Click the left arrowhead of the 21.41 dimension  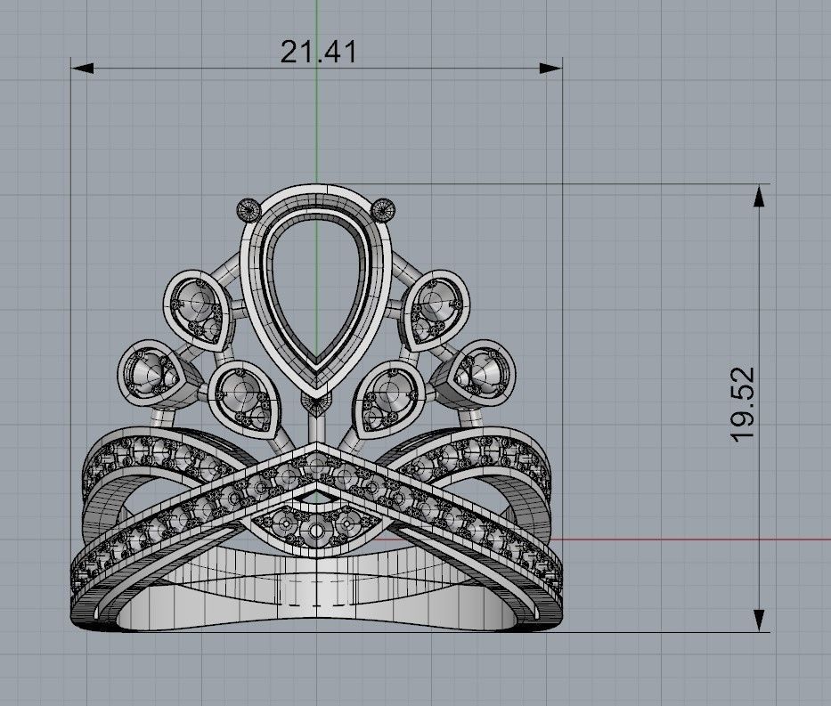click(x=82, y=69)
